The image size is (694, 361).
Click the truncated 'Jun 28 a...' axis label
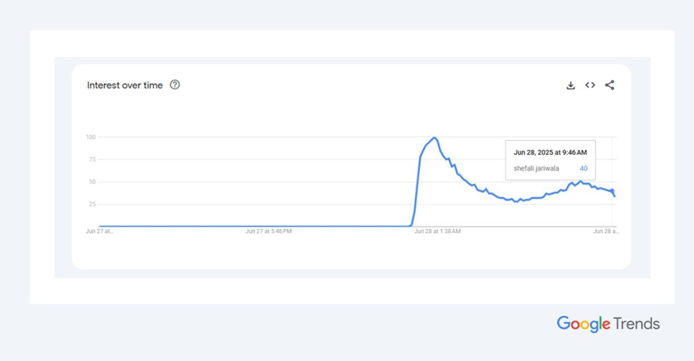(x=606, y=231)
